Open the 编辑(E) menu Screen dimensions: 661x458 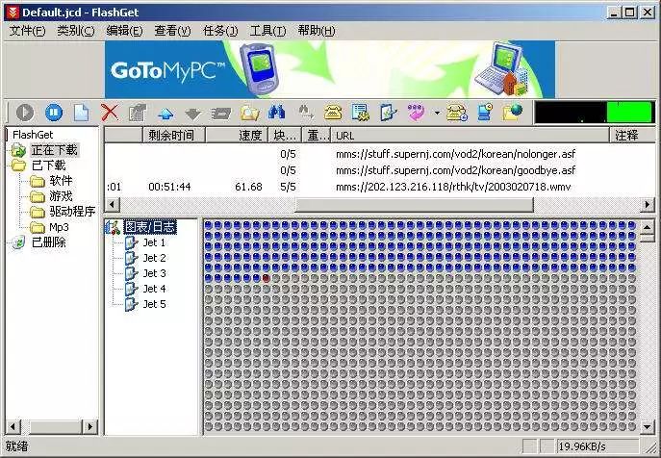click(x=124, y=31)
